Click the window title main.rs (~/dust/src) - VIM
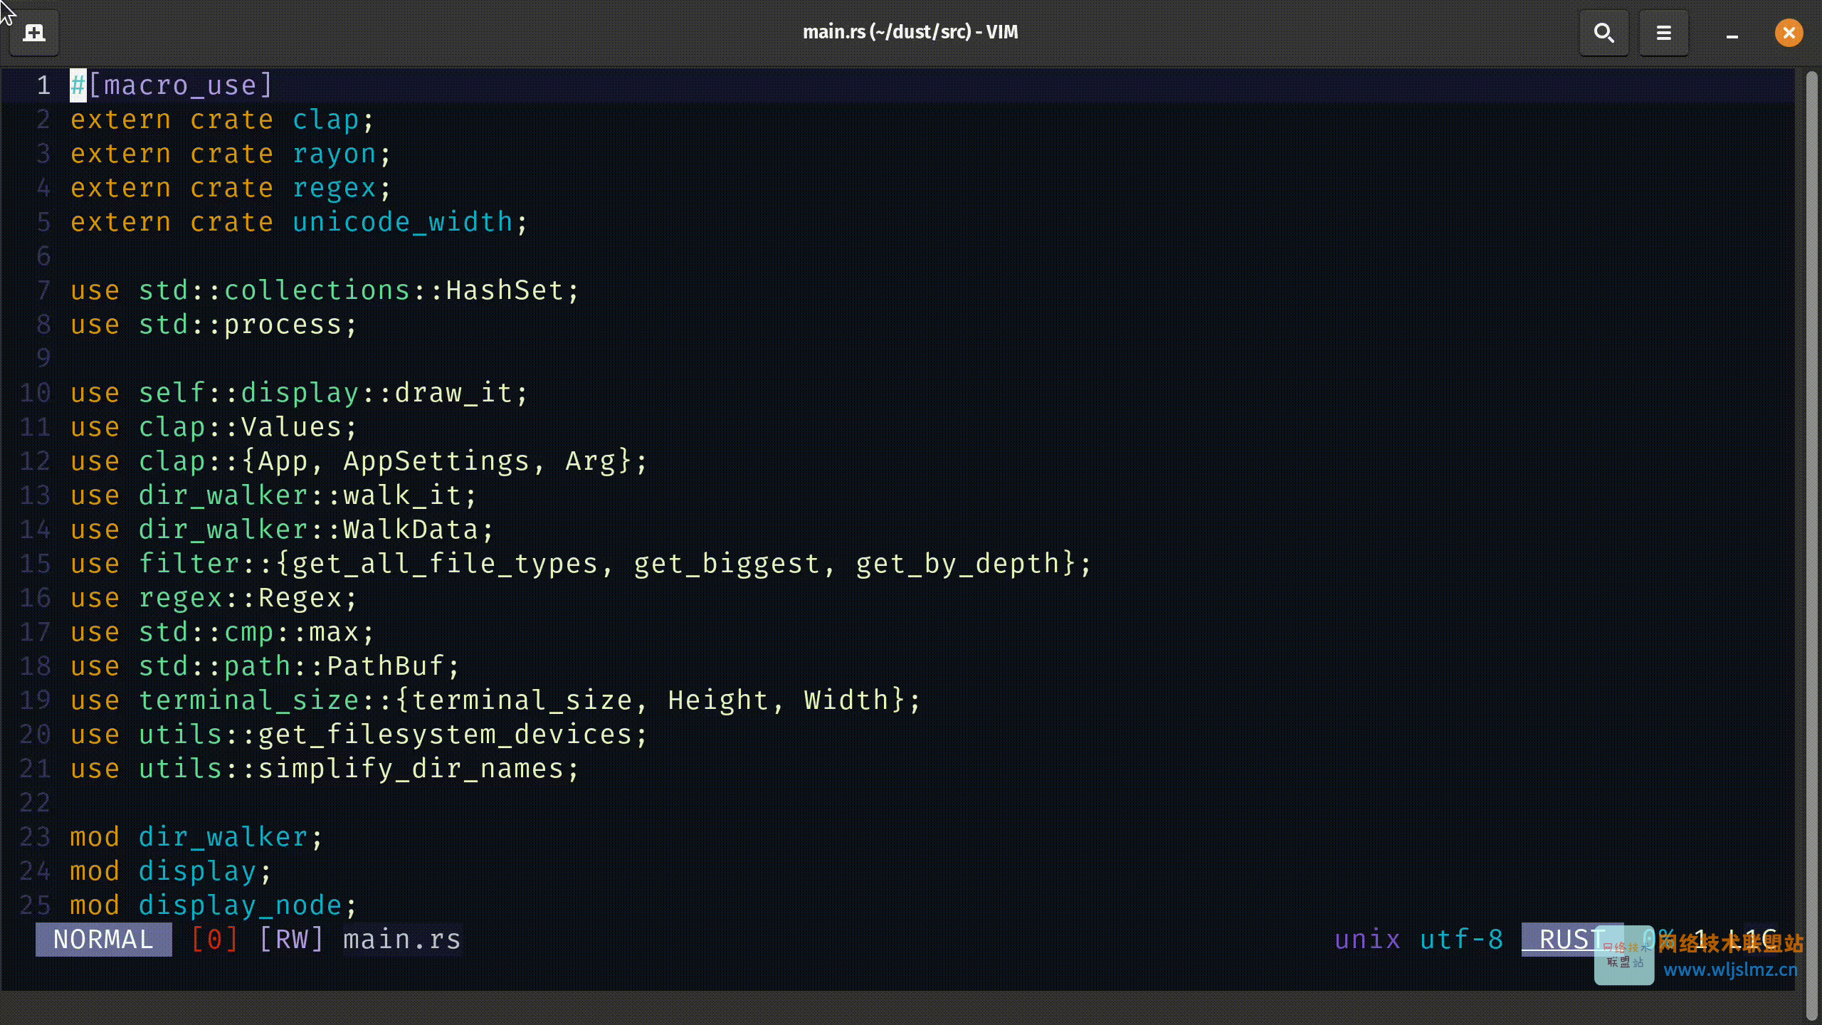 (x=910, y=31)
